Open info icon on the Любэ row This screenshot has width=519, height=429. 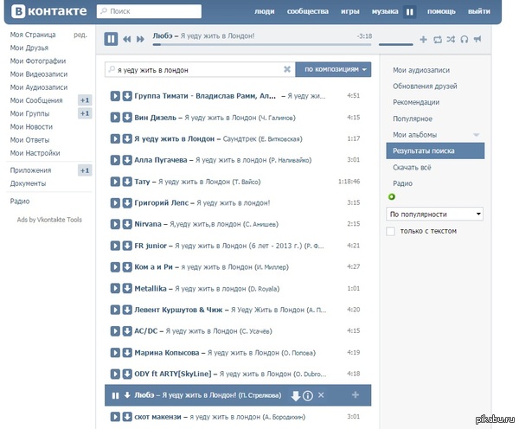click(308, 395)
